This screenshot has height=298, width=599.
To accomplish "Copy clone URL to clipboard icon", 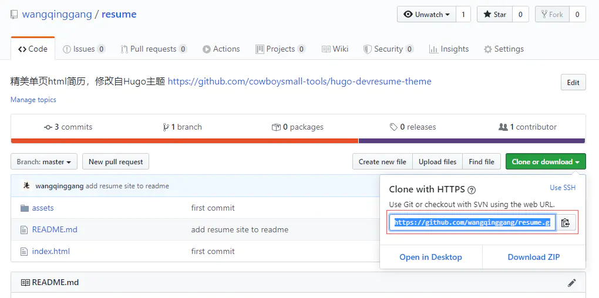I will [566, 223].
